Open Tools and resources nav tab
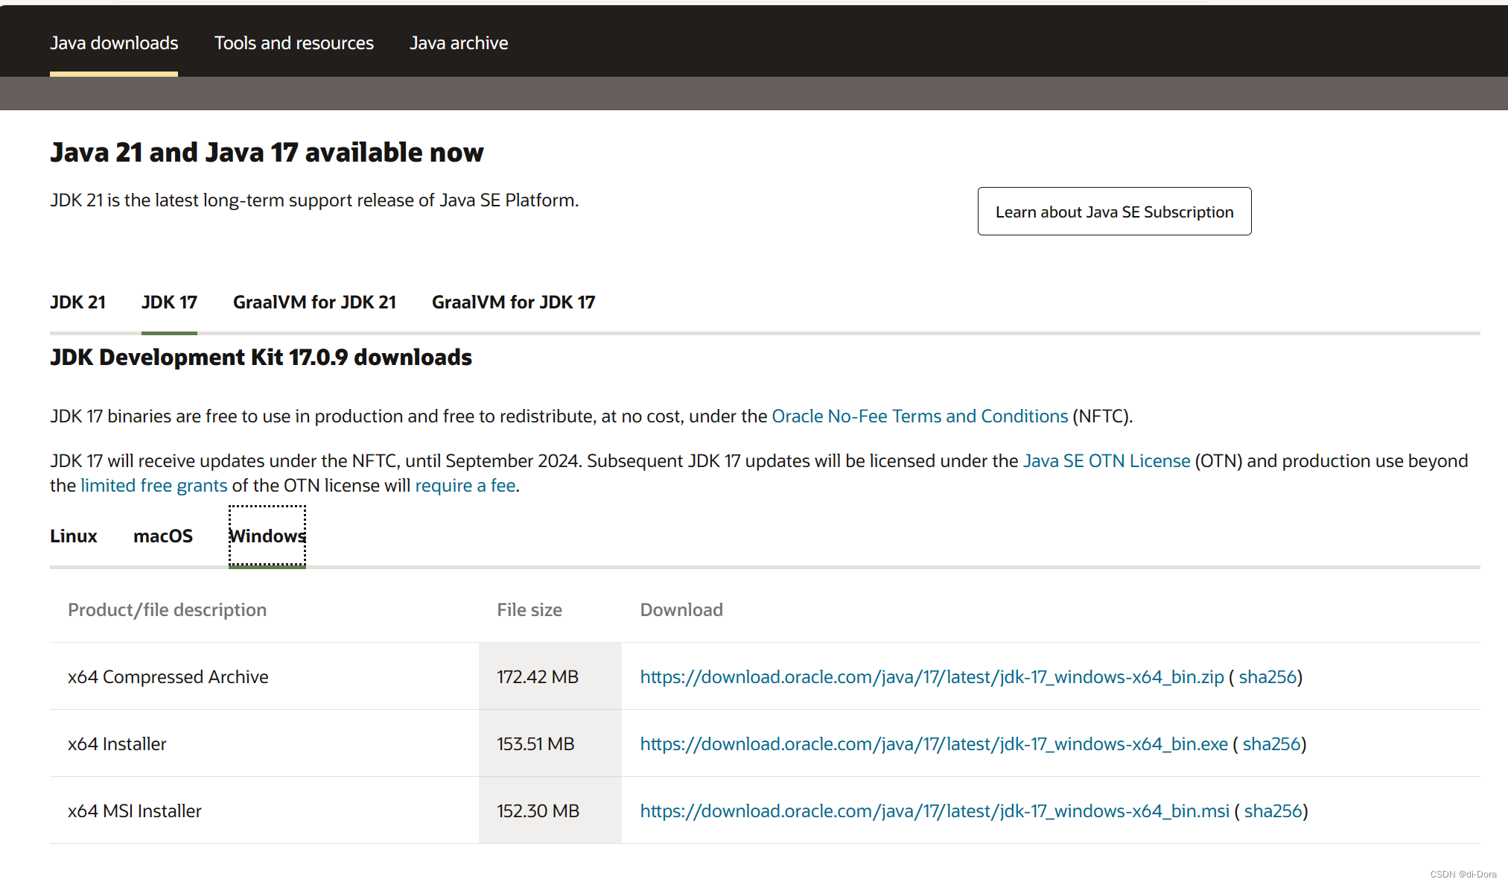 [x=294, y=43]
